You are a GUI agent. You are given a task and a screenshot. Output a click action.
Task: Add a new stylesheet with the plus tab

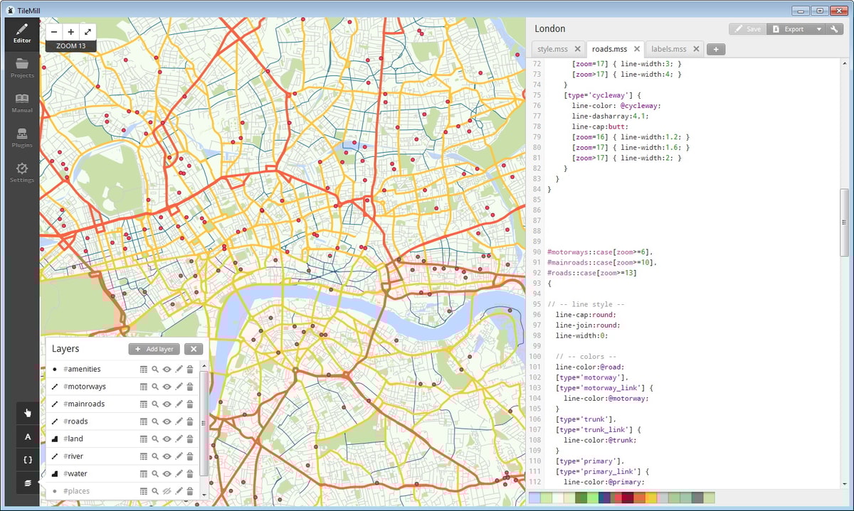pyautogui.click(x=715, y=49)
